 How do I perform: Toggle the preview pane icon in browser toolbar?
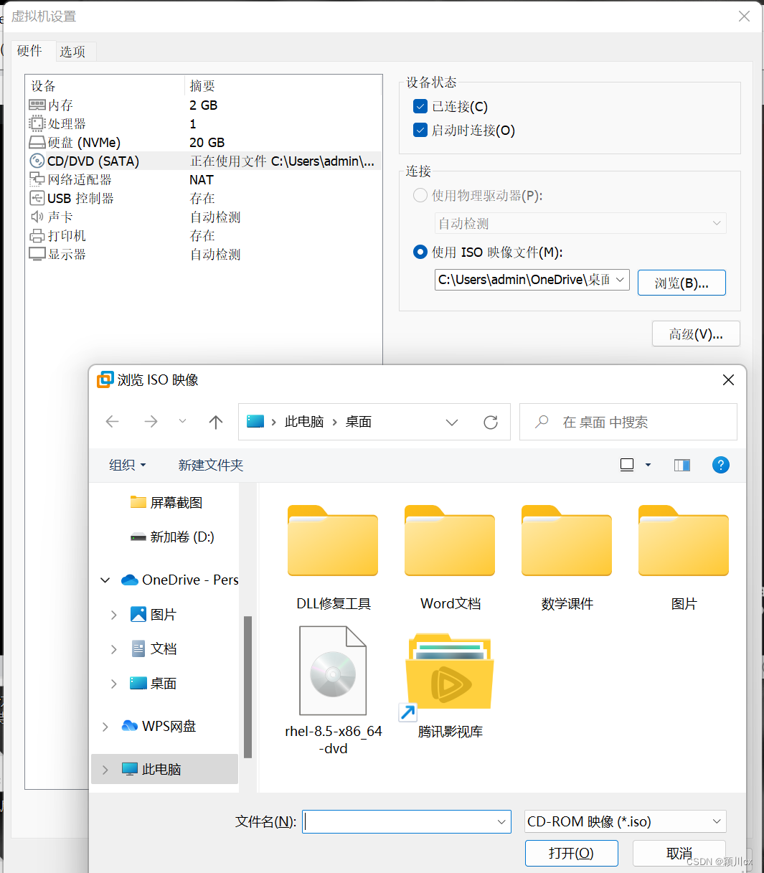click(x=681, y=465)
